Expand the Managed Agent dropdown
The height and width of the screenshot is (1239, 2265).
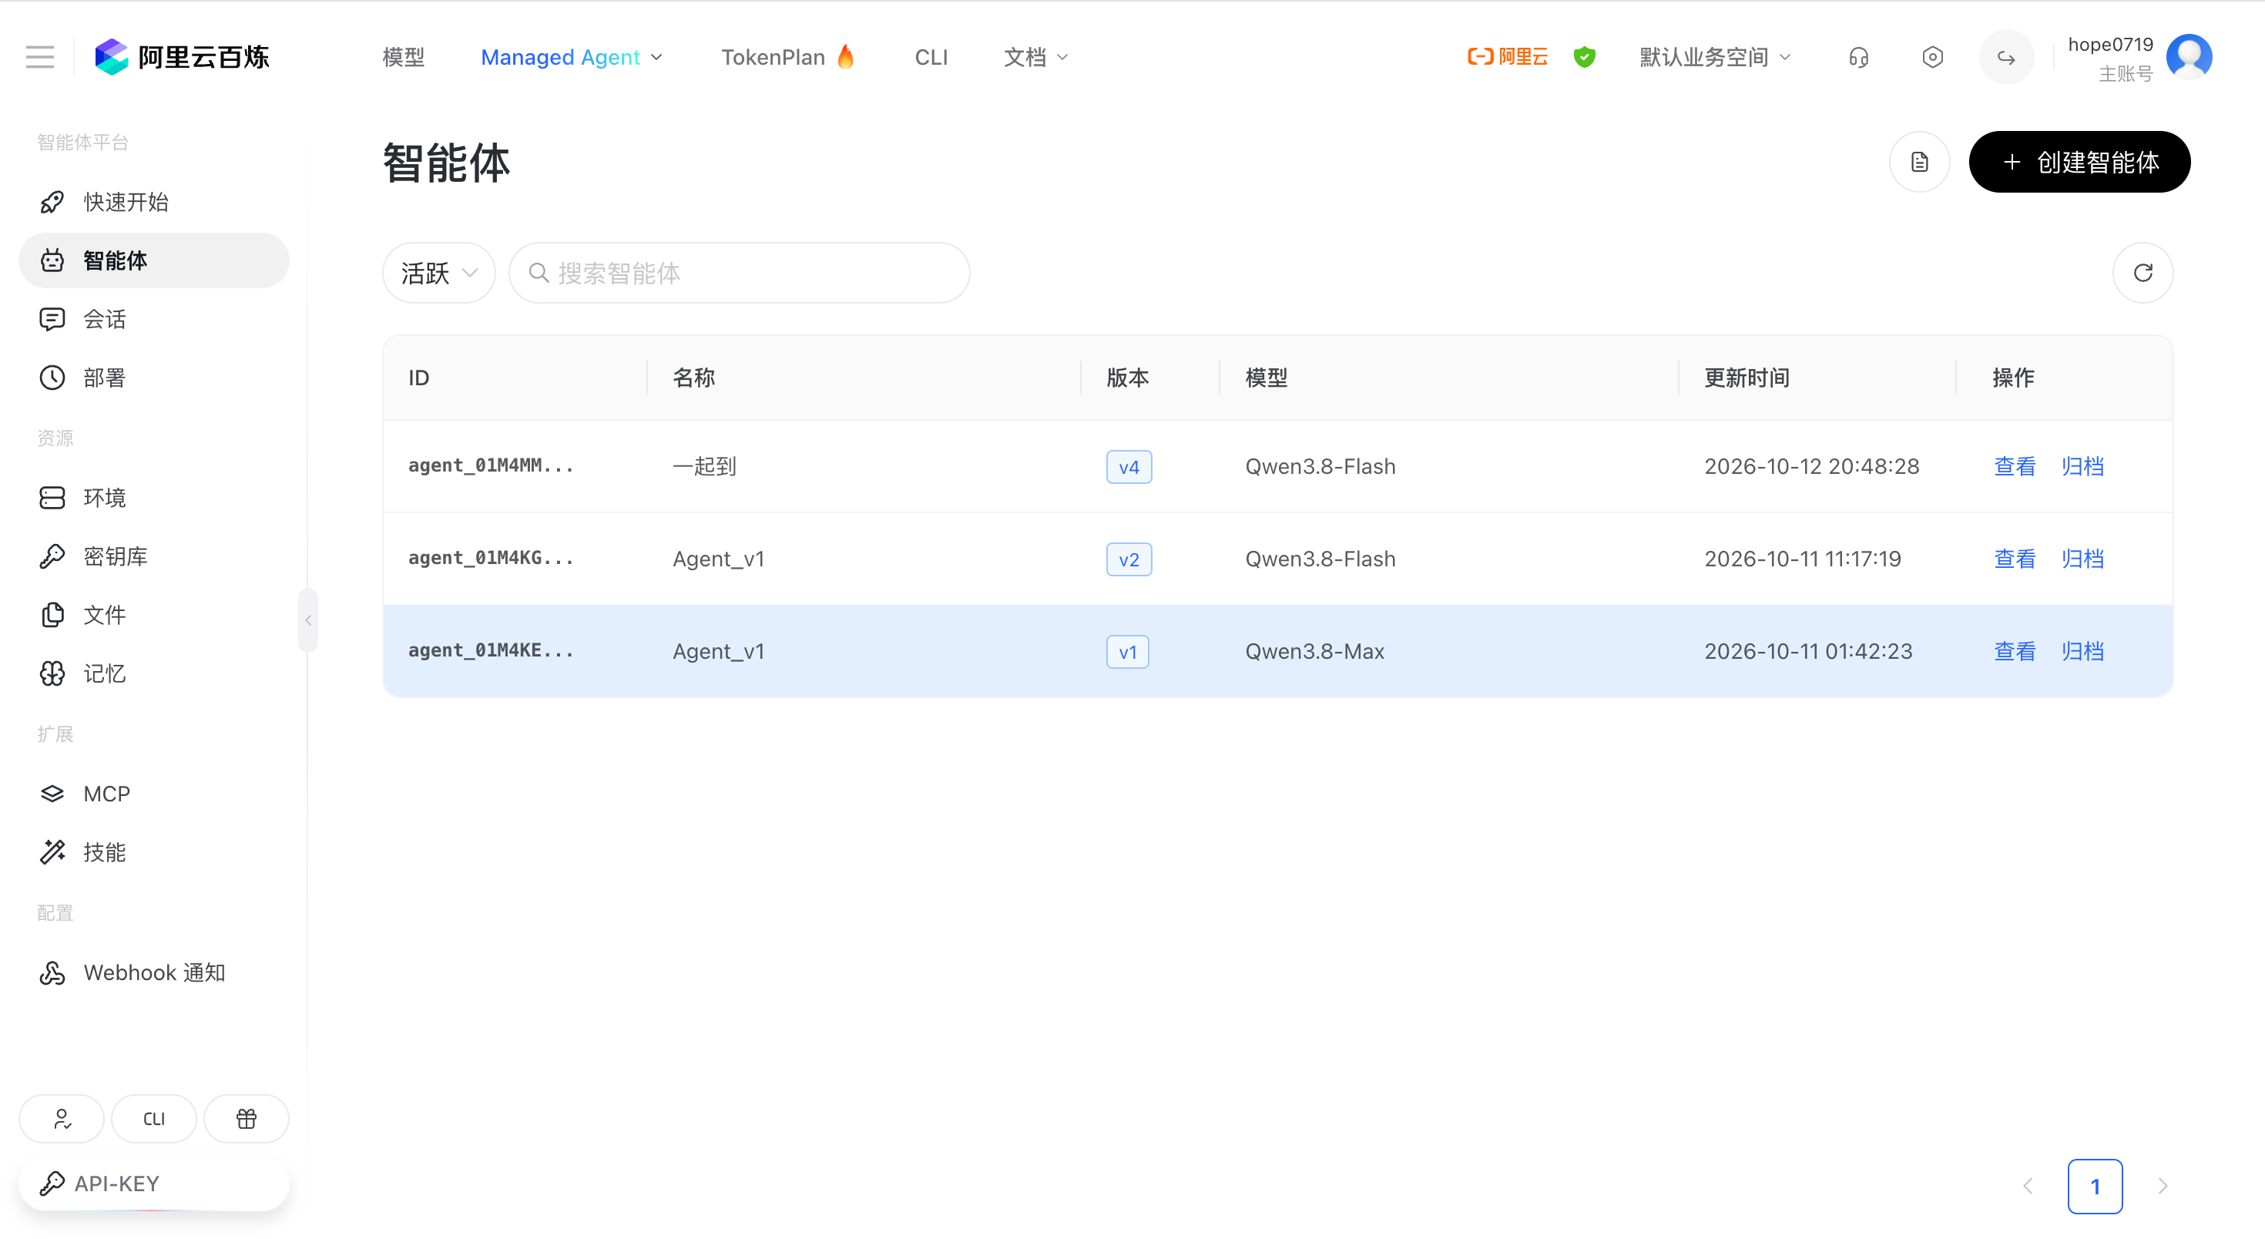[572, 57]
